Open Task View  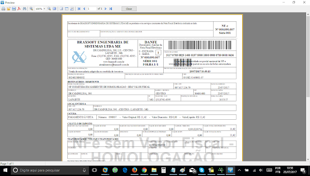pyautogui.click(x=94, y=170)
